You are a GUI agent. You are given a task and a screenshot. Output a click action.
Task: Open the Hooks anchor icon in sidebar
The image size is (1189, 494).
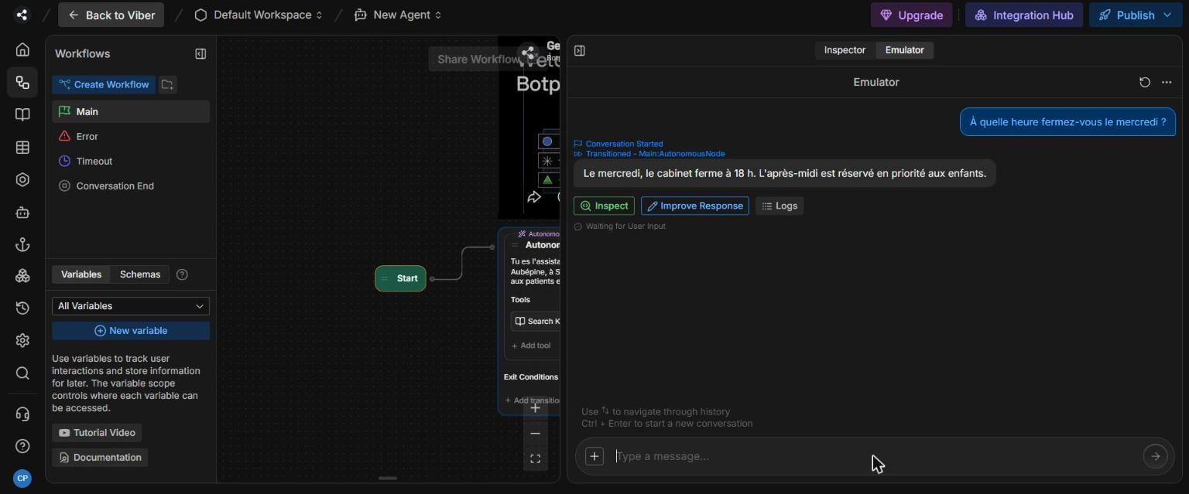[x=22, y=244]
